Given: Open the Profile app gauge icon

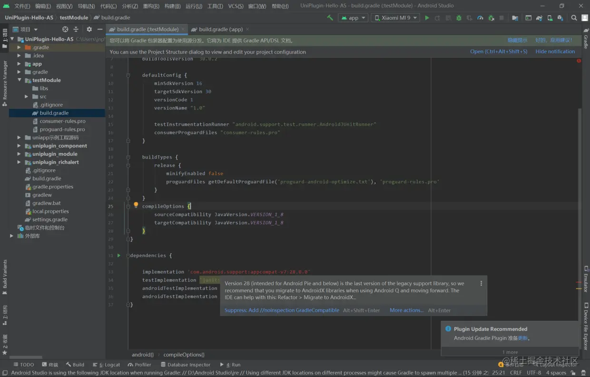Looking at the screenshot, I should click(x=480, y=18).
